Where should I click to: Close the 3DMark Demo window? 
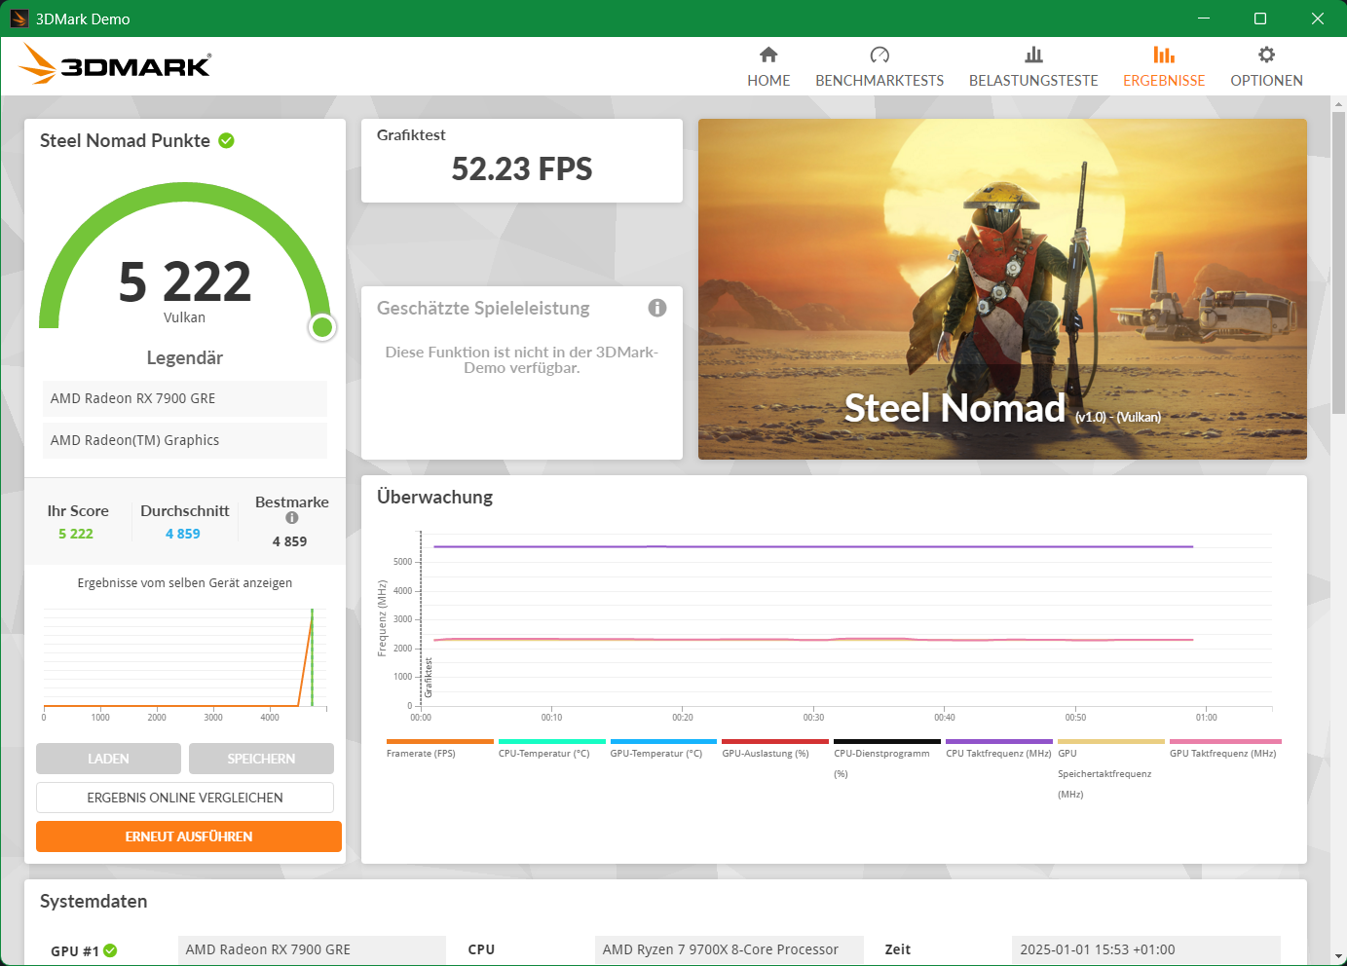tap(1318, 19)
